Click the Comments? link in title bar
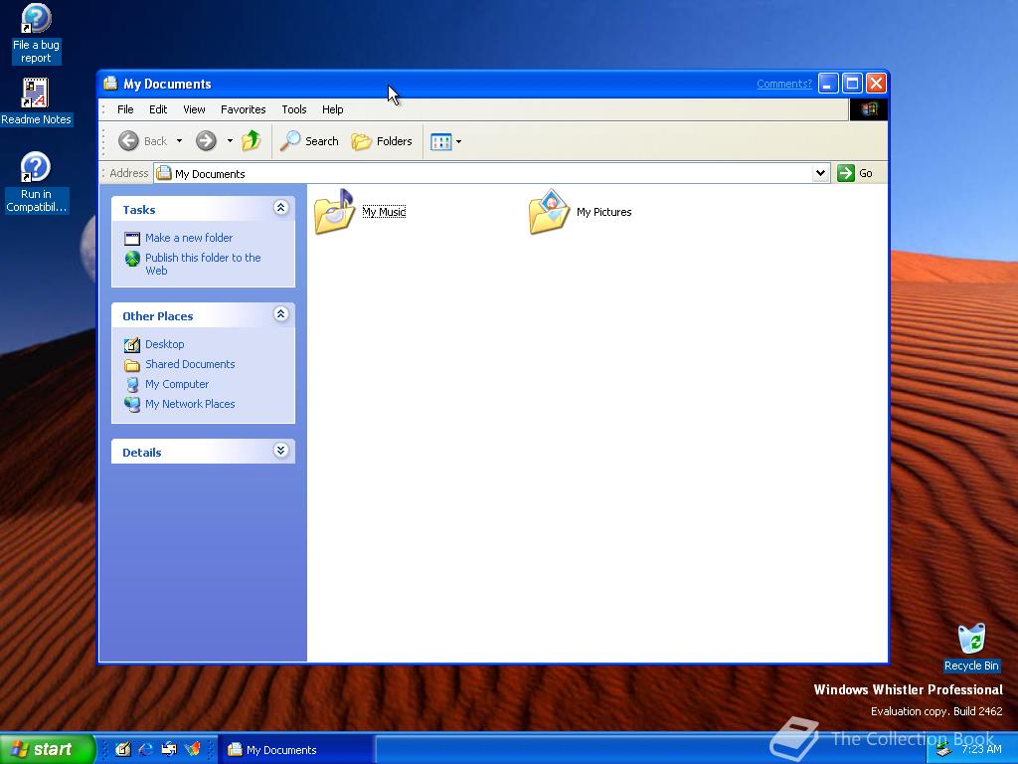The height and width of the screenshot is (764, 1018). coord(784,84)
